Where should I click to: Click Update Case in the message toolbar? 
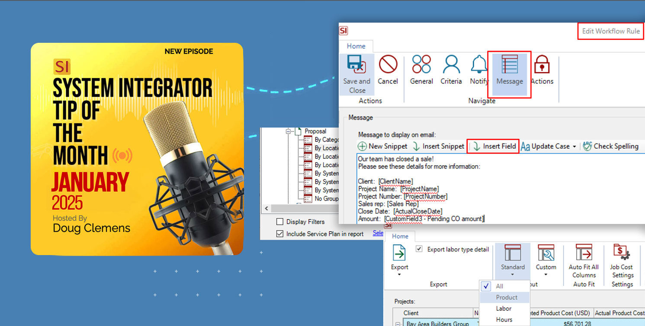pyautogui.click(x=545, y=146)
